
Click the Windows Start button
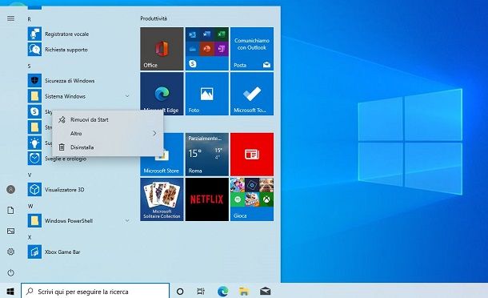point(10,292)
